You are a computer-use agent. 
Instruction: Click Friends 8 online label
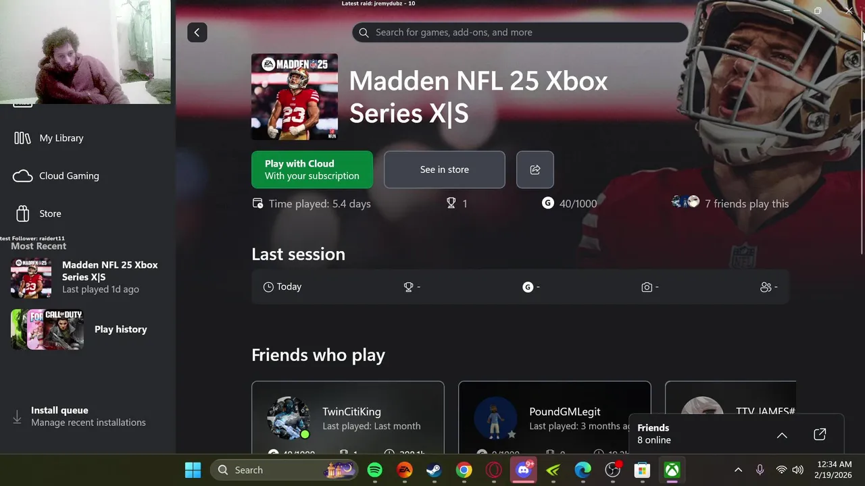click(x=654, y=434)
